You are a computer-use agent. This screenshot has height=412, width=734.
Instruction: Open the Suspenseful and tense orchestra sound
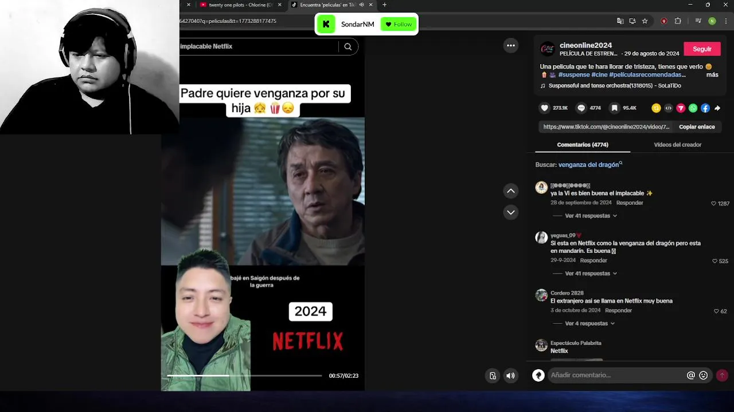tap(615, 86)
